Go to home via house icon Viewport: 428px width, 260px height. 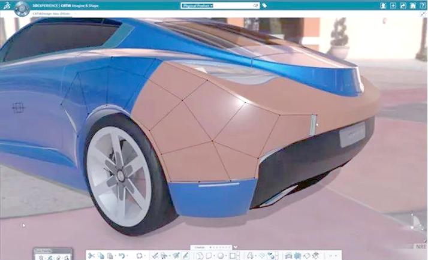click(412, 5)
